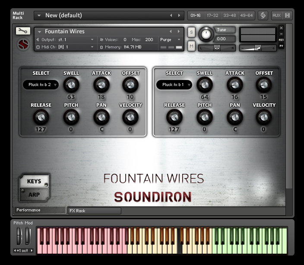304x265 pixels.
Task: Select rack page 17-32
Action: [x=212, y=15]
